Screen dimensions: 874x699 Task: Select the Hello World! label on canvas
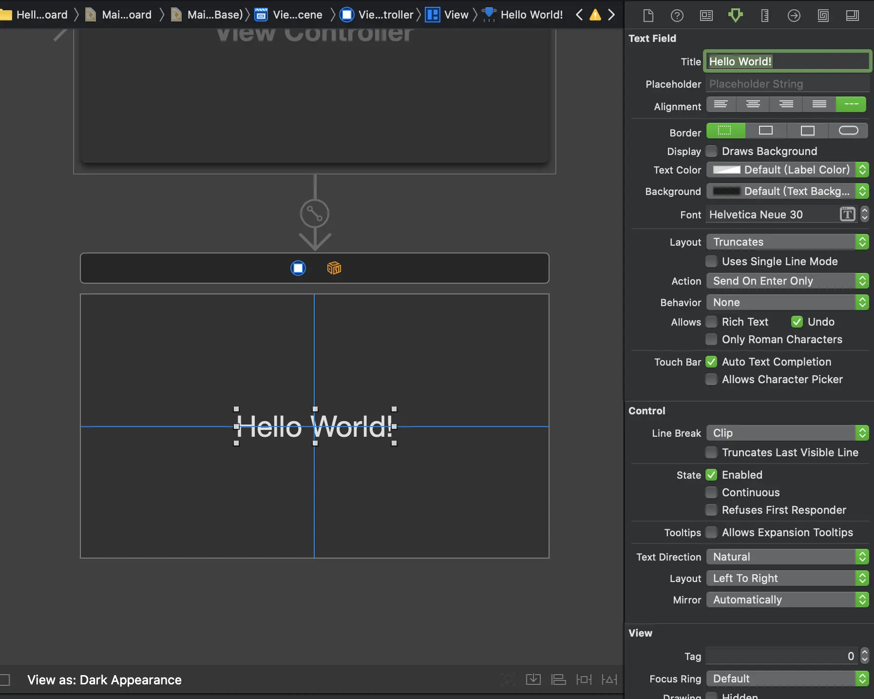click(x=315, y=427)
